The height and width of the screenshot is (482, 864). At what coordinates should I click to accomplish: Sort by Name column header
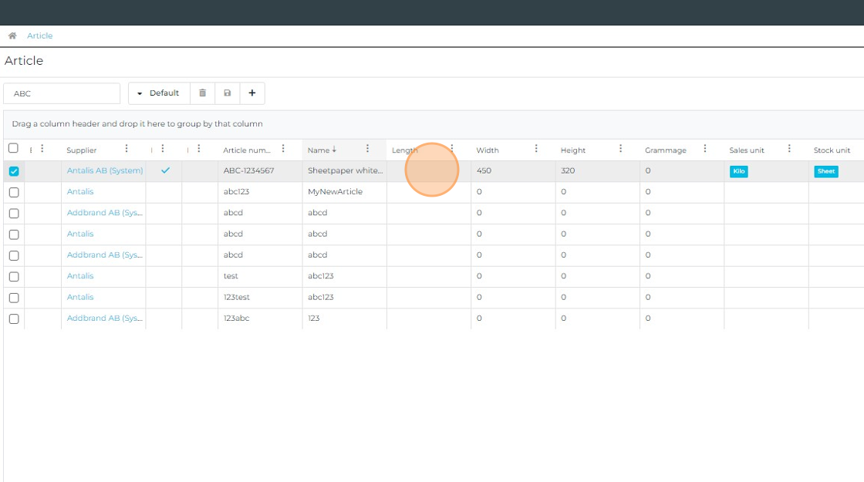pos(319,150)
